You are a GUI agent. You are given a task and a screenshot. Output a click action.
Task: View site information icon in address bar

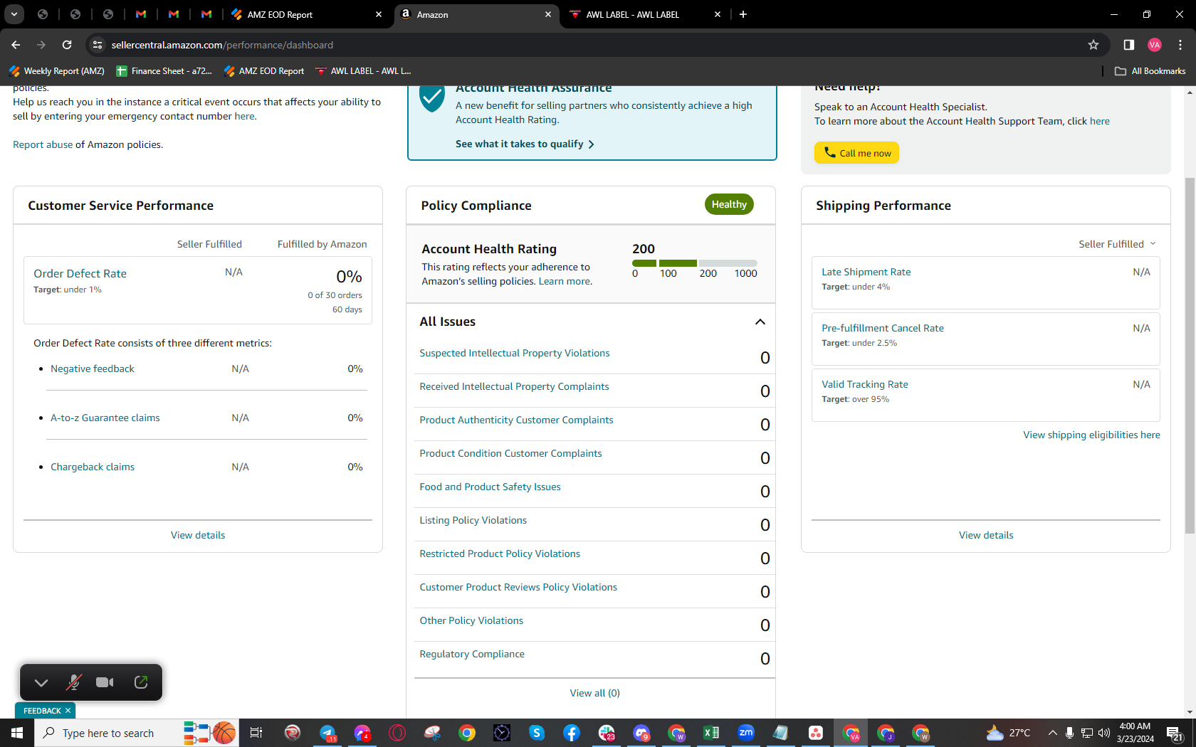coord(98,45)
